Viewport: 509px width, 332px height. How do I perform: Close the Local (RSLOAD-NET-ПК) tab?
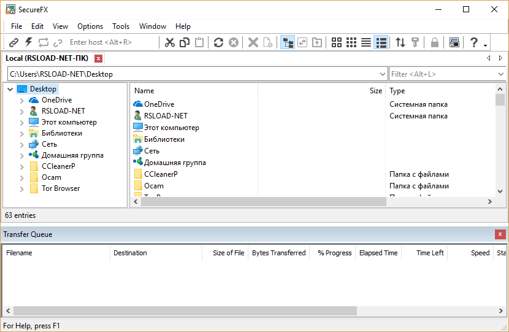pyautogui.click(x=98, y=58)
